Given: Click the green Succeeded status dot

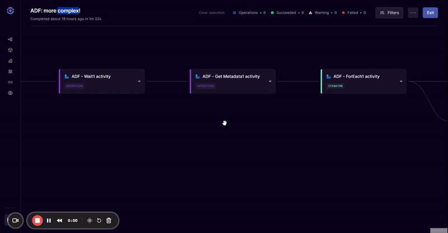Looking at the screenshot, I should (272, 13).
